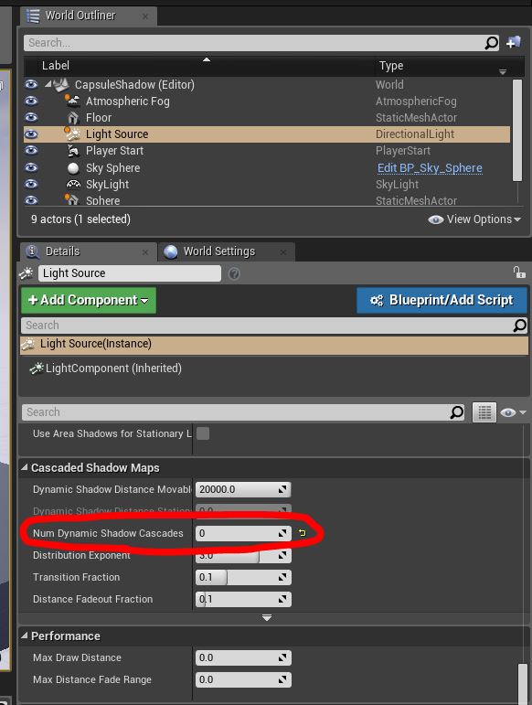Click the Light Source name field
The image size is (532, 705).
coord(130,273)
